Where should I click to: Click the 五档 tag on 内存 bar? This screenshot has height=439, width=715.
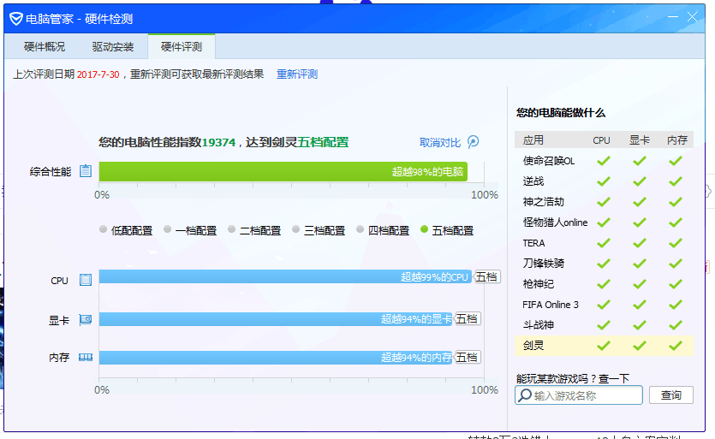pos(467,358)
